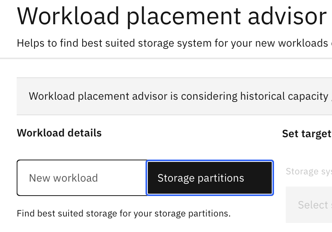Viewport: 332px width, 232px height.
Task: Click the historical capacity info banner
Action: tap(174, 96)
